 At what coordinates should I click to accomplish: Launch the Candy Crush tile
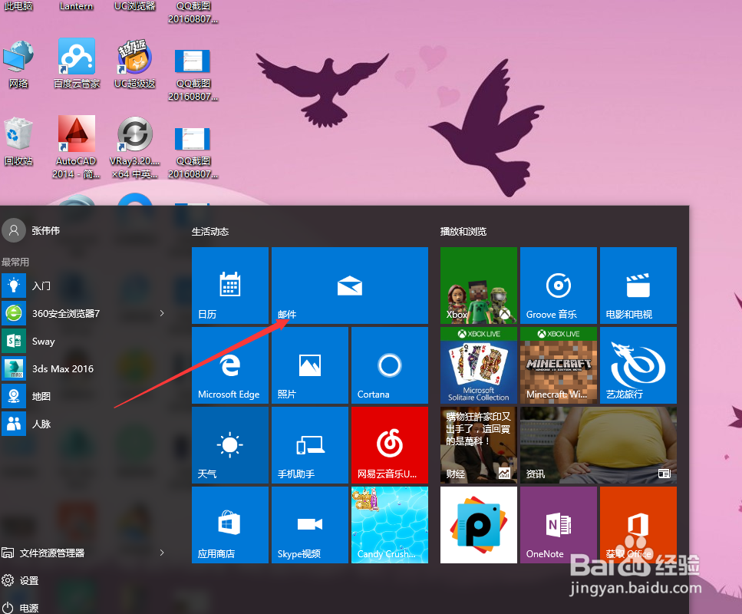click(390, 524)
